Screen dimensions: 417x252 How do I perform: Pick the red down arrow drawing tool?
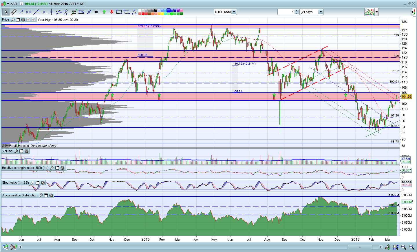click(x=111, y=12)
